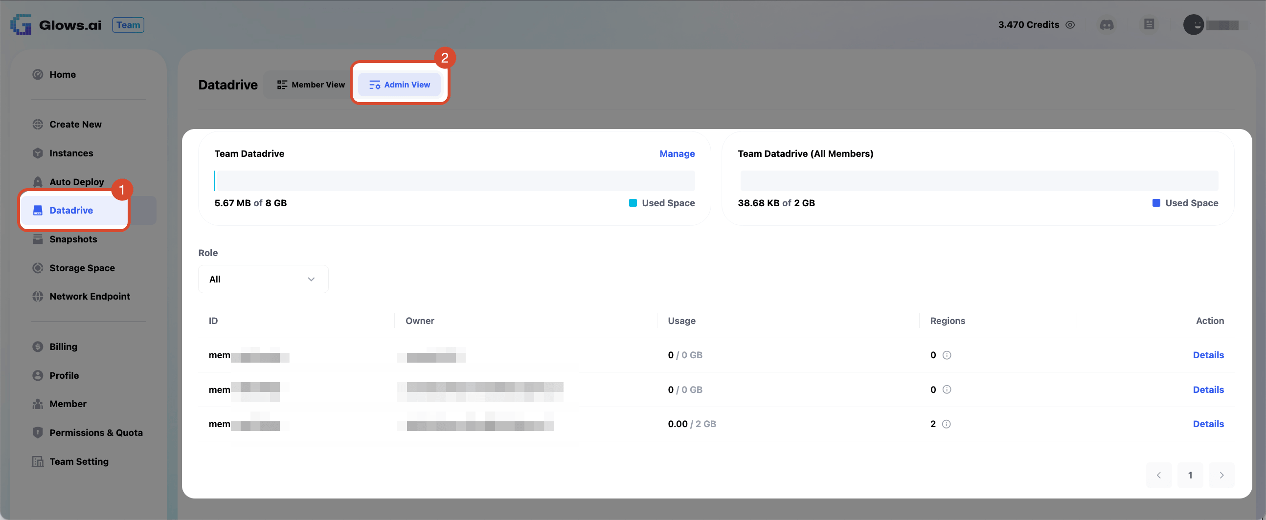Click the Owner column header
The image size is (1266, 520).
coord(420,321)
